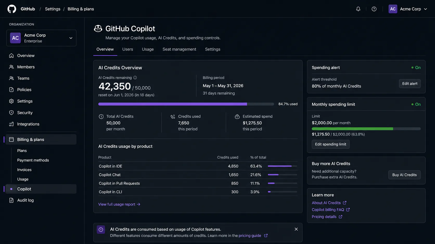Click the $1,275.50 estimated spend value
Image resolution: width=435 pixels, height=244 pixels.
(252, 123)
